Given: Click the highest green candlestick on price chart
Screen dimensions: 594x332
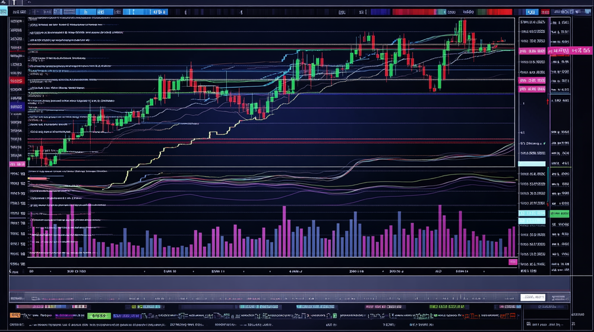Looking at the screenshot, I should (x=460, y=31).
